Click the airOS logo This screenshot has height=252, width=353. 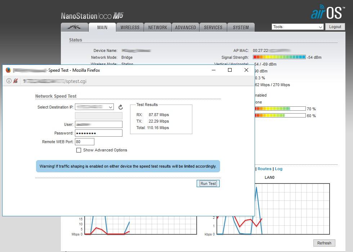[x=328, y=12]
